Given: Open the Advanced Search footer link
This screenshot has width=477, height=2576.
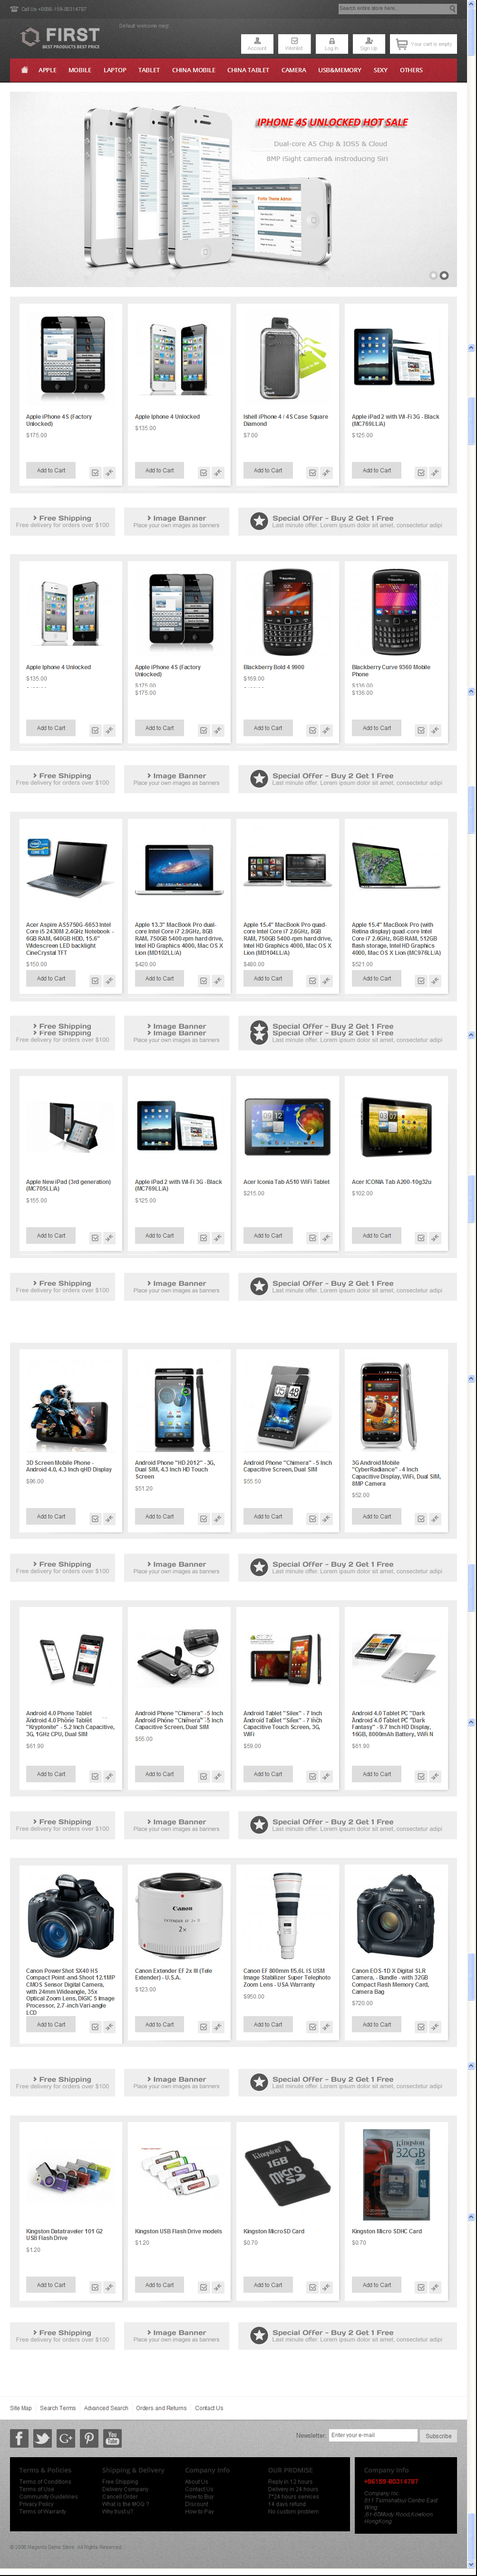Looking at the screenshot, I should [x=106, y=2408].
